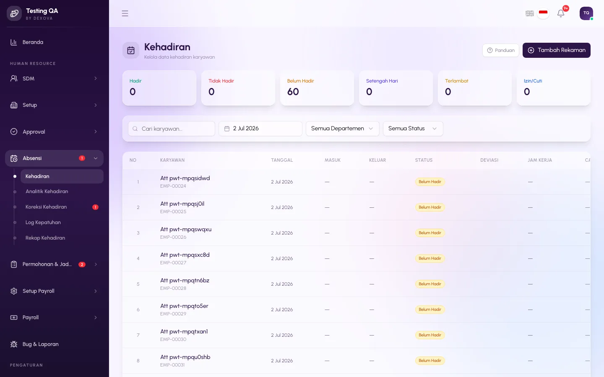Expand the Approval menu chevron

pyautogui.click(x=96, y=132)
